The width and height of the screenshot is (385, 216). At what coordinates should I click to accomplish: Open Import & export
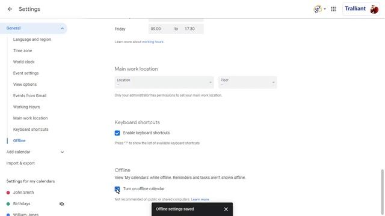click(20, 163)
